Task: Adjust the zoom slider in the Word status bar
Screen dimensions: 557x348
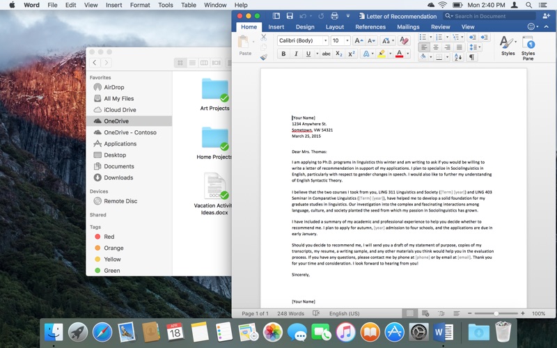Action: coord(496,314)
